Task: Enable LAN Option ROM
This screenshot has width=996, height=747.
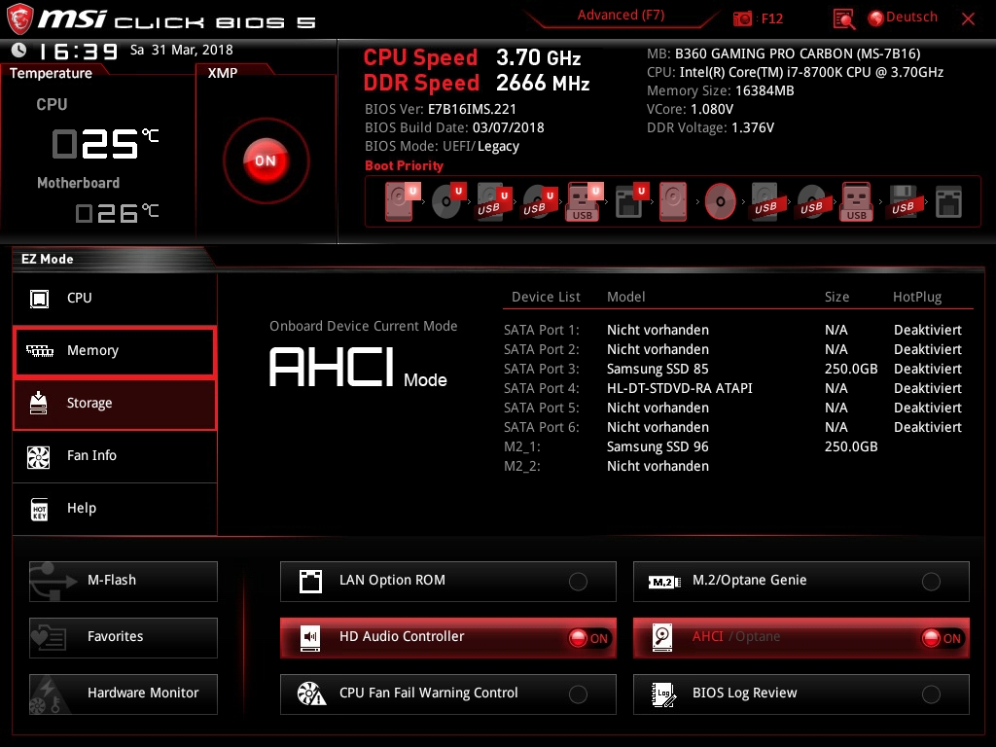Action: (447, 582)
